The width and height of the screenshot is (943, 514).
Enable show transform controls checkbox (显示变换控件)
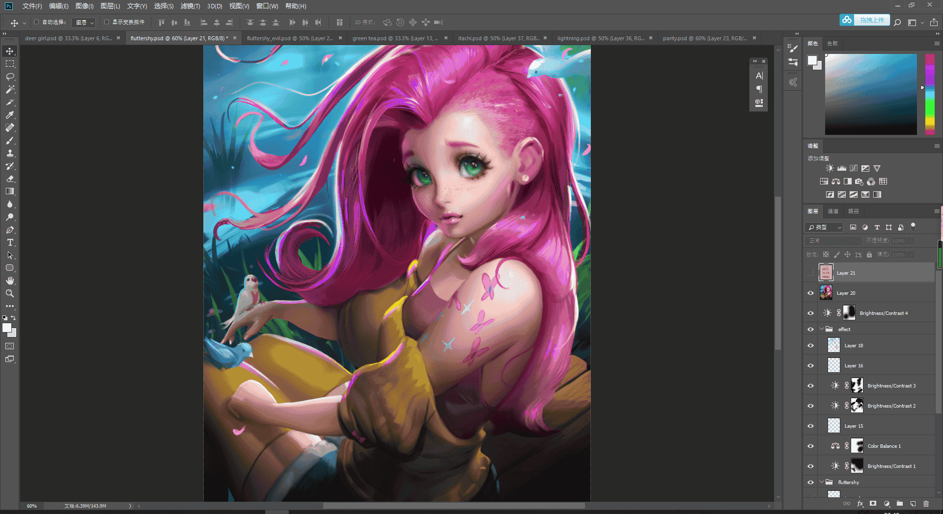point(106,22)
